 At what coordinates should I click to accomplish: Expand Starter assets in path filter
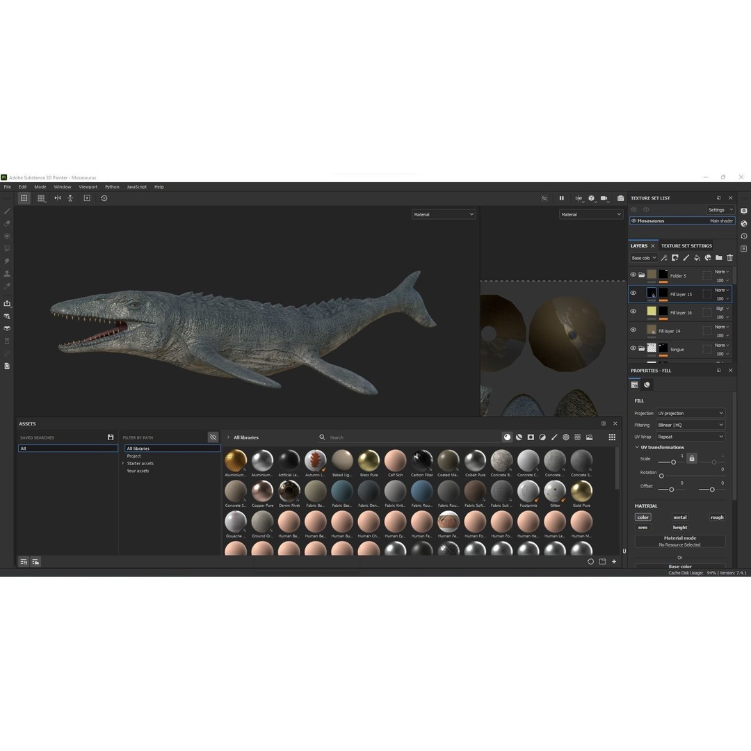[x=123, y=464]
